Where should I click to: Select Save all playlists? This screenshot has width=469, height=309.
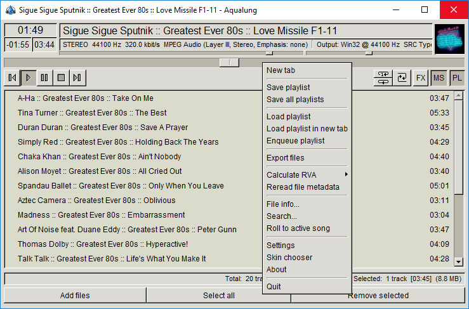[x=307, y=100]
